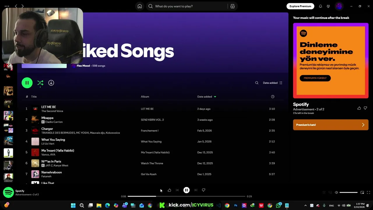Screen dimensions: 373x210
Task: Click the Charger album cover thumbnail
Action: [x=35, y=131]
